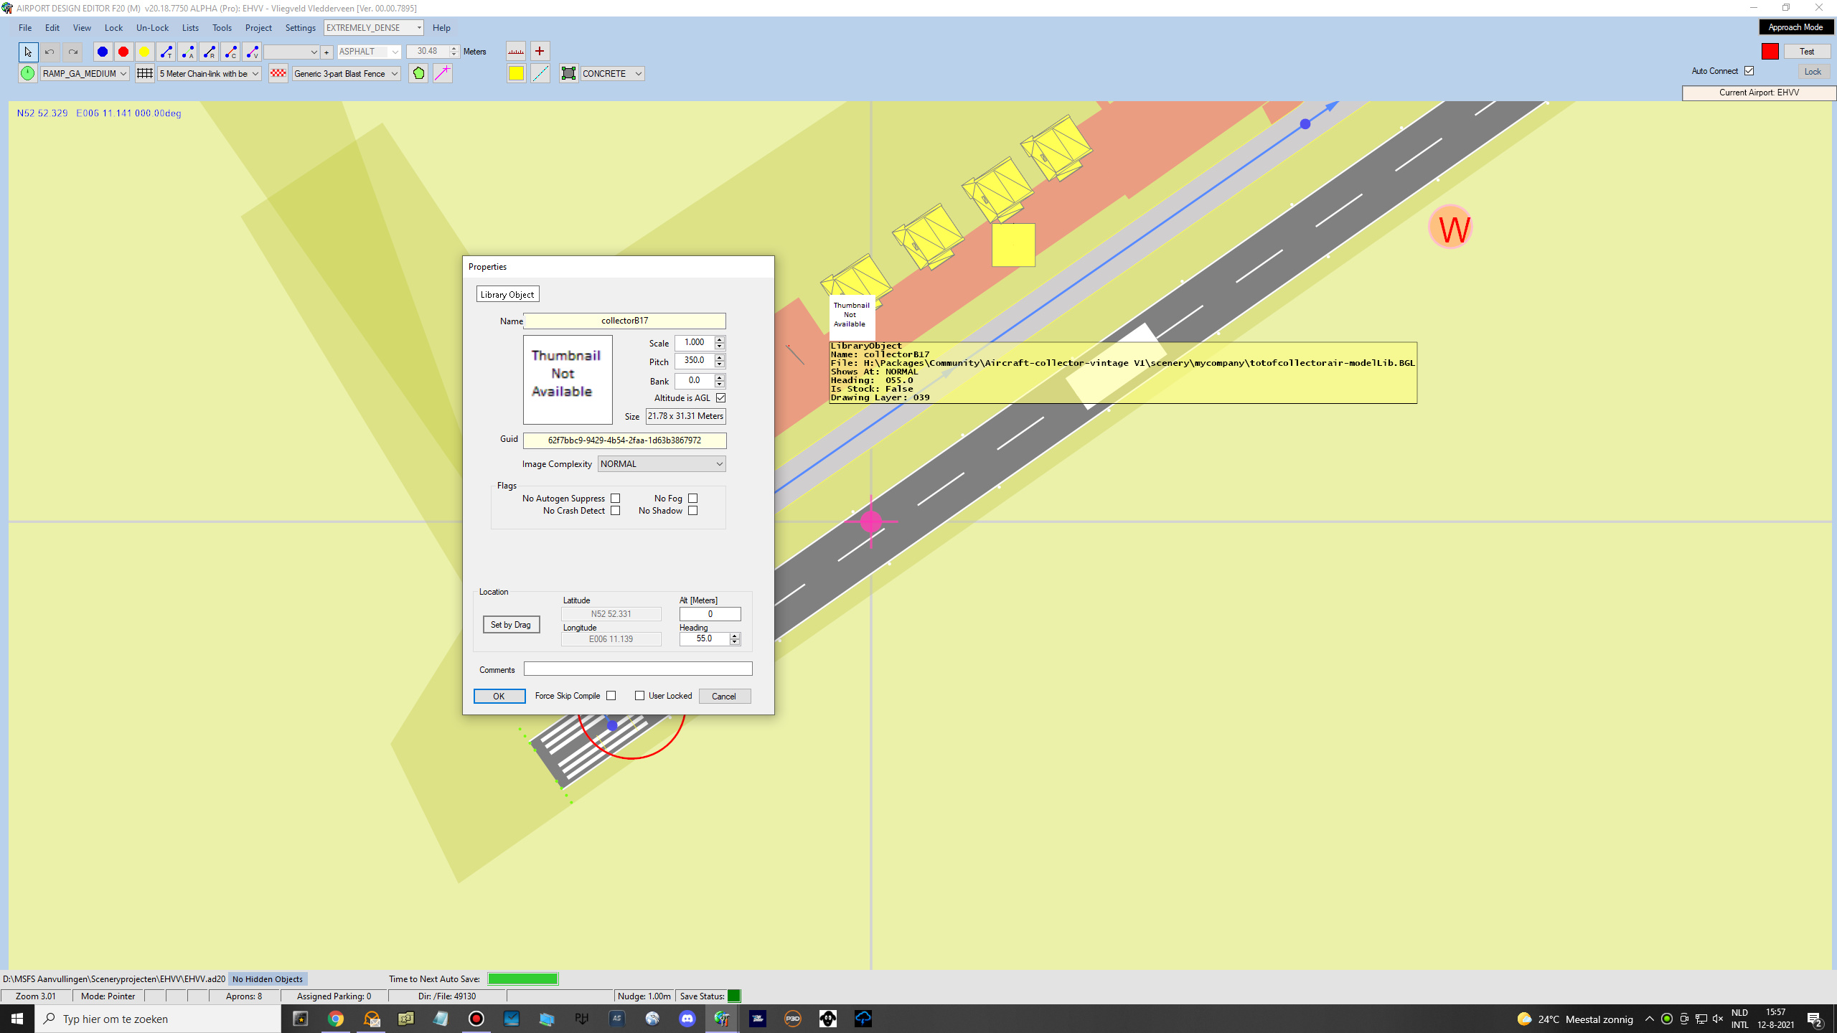Enable the No Shadow flag
The image size is (1837, 1033).
[x=692, y=511]
